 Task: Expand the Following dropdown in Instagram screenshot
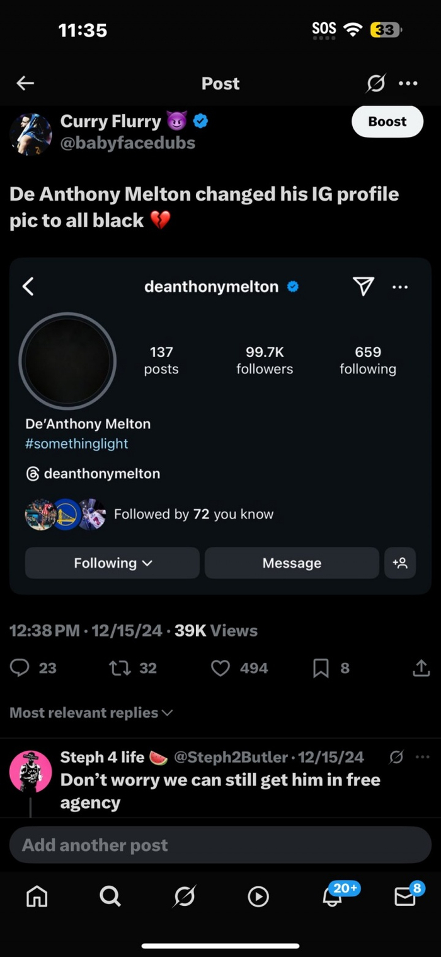[x=113, y=563]
